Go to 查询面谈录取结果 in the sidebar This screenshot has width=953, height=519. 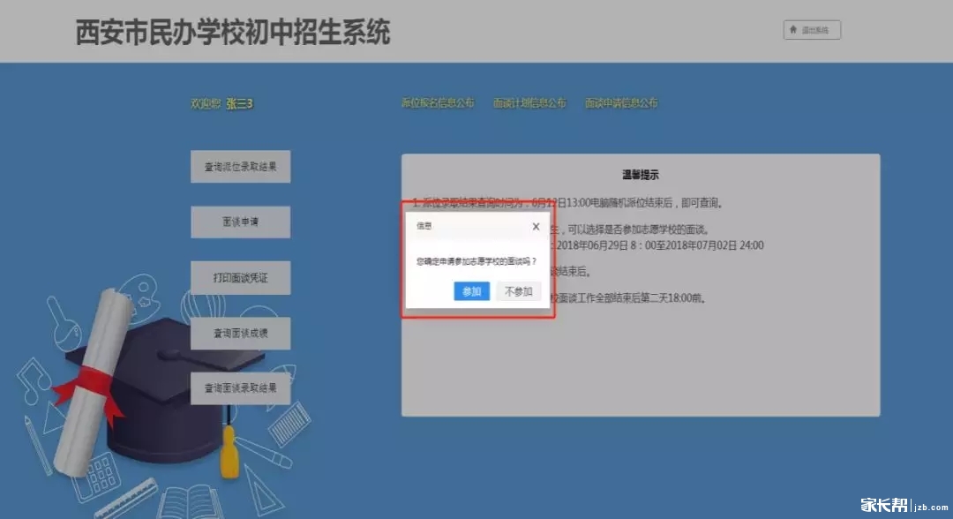click(240, 388)
